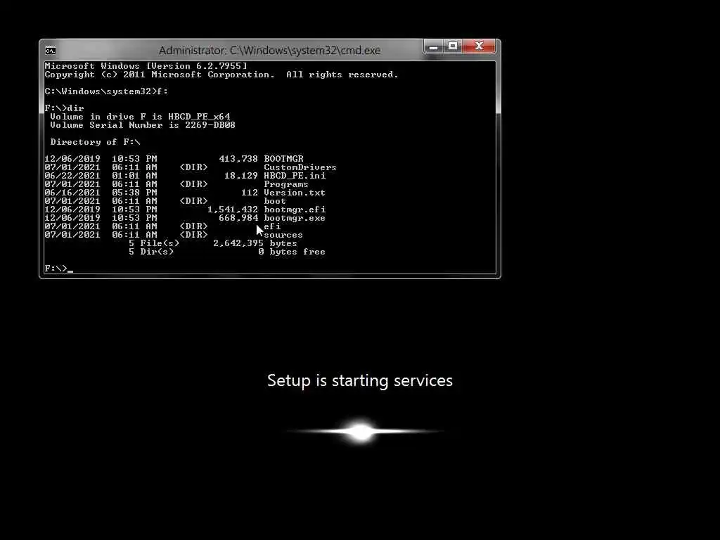Click the efi directory entry
This screenshot has width=720, height=540.
[272, 226]
